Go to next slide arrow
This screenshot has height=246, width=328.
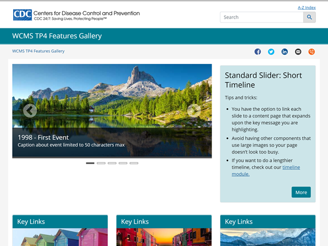tap(194, 110)
